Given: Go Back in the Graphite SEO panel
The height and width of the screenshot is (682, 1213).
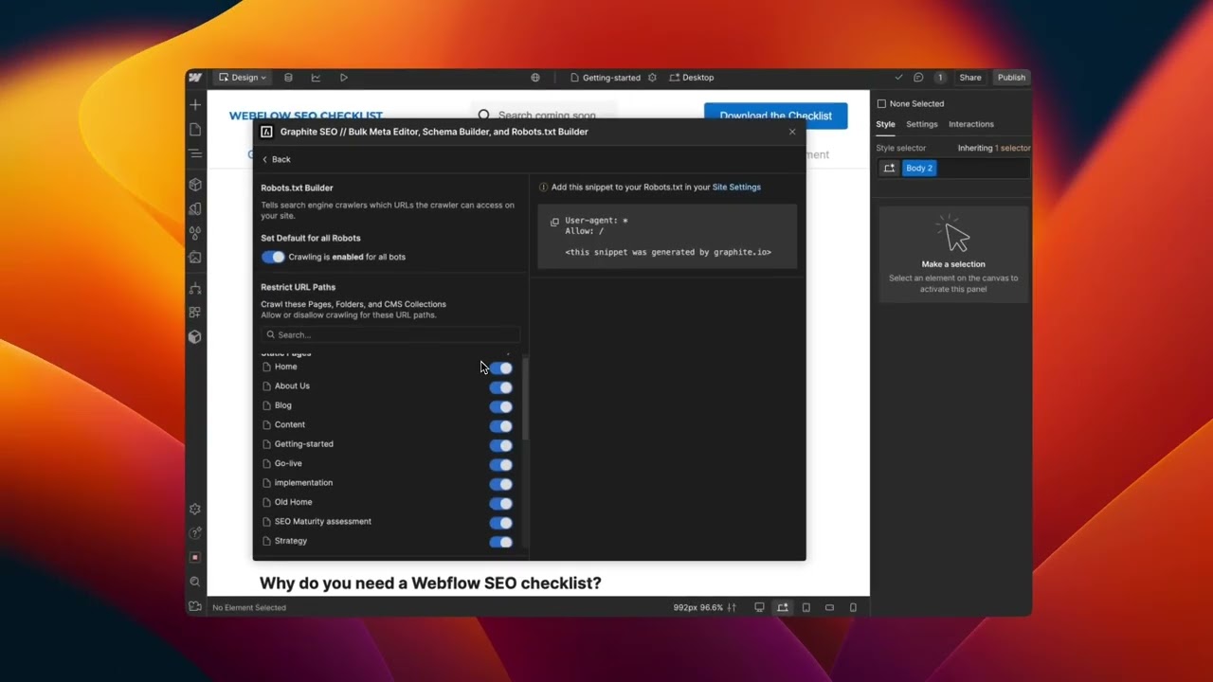Looking at the screenshot, I should (x=276, y=159).
